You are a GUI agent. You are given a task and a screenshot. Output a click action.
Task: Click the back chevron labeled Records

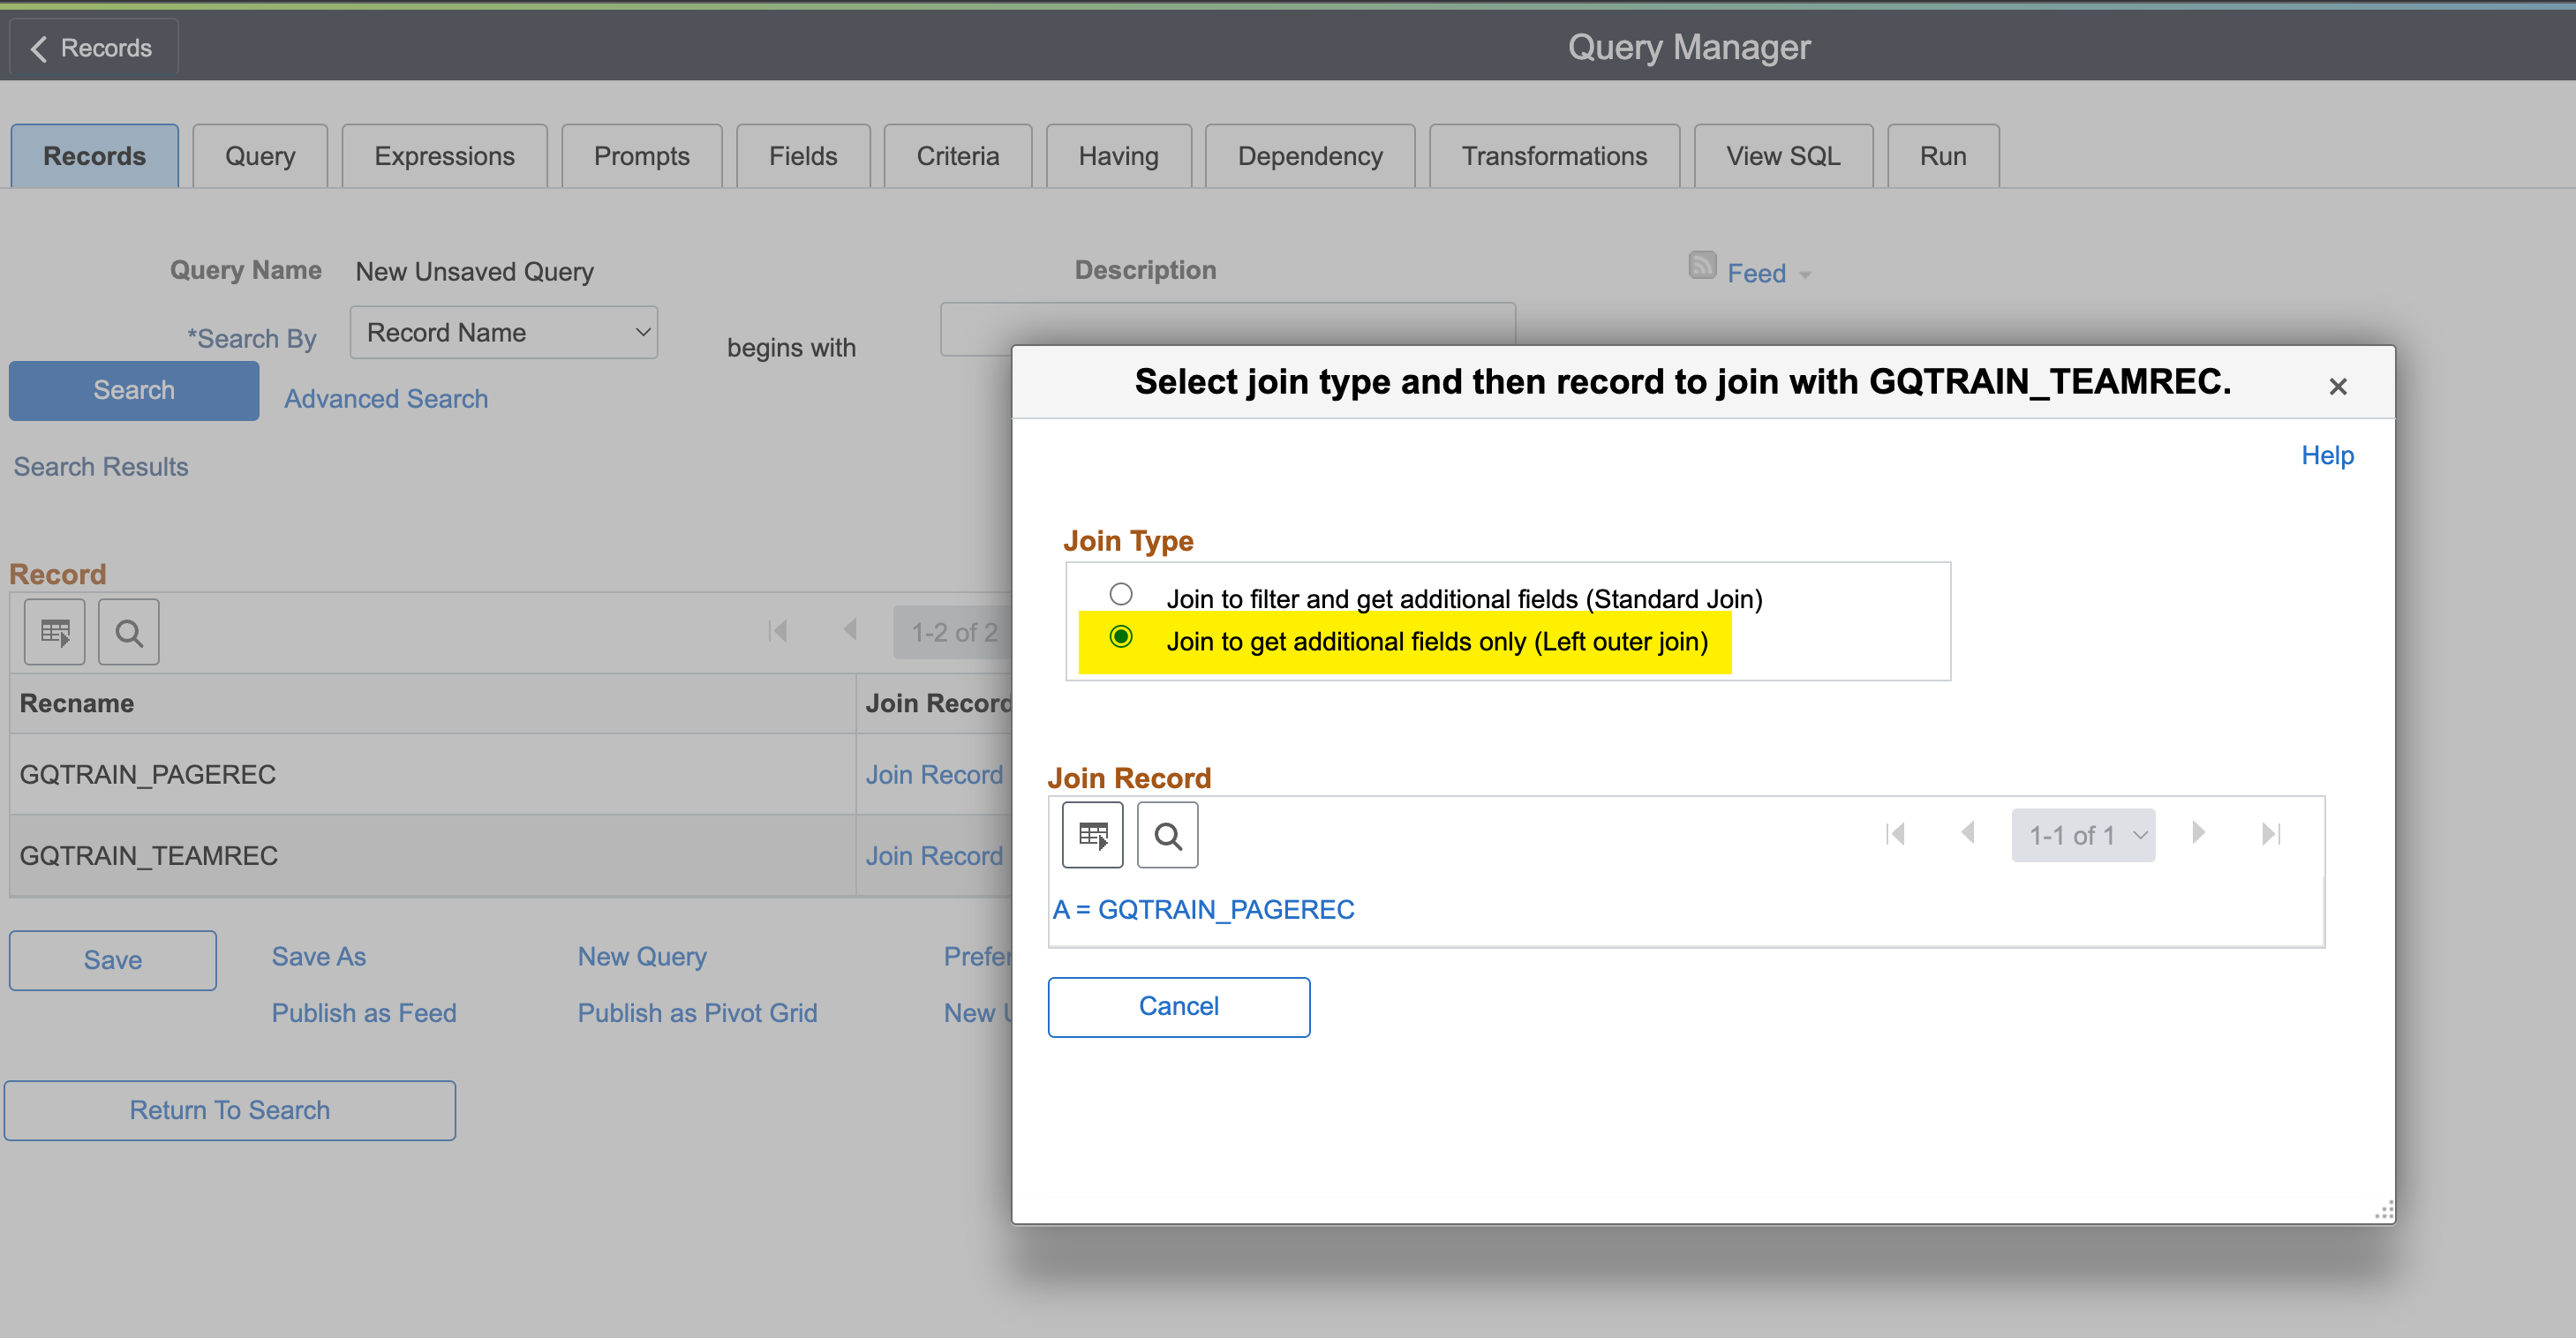point(92,48)
